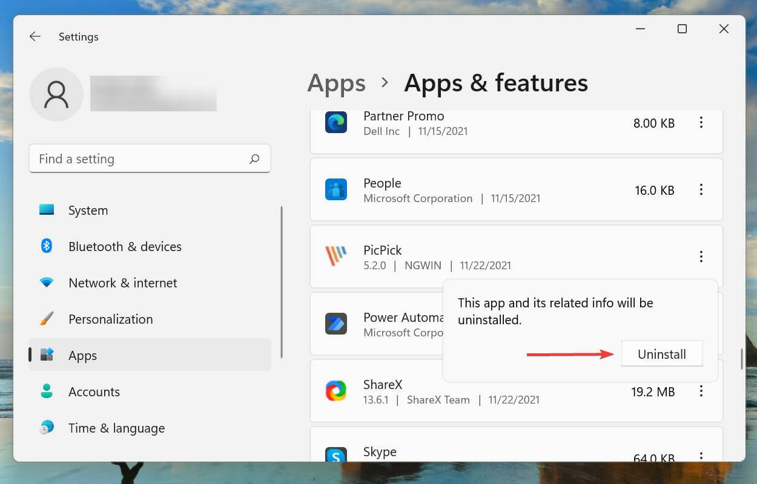
Task: Go to the System settings section
Action: (150, 210)
